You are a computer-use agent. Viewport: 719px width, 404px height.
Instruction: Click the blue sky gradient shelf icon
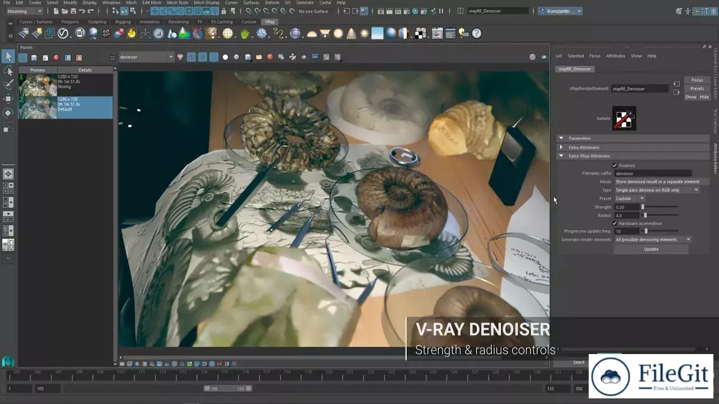377,33
